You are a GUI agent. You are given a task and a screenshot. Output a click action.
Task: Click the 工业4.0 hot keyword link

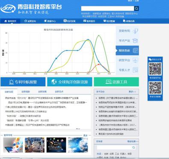pos(111,16)
